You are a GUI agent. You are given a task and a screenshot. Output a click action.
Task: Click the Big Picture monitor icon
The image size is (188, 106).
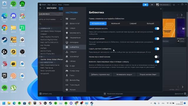174,5
